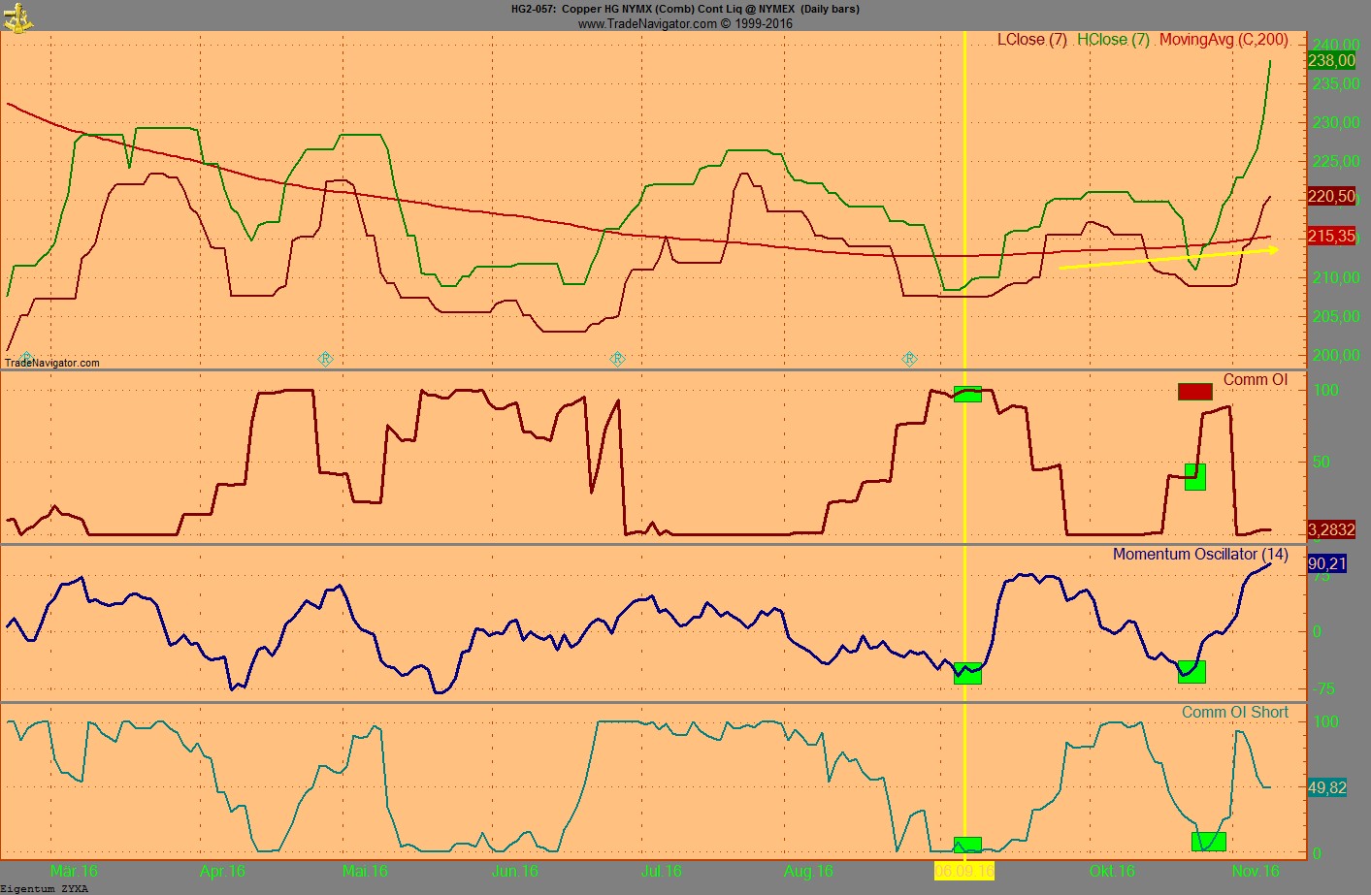
Task: Click the Momentum Oscillator (14) label
Action: pyautogui.click(x=1200, y=555)
